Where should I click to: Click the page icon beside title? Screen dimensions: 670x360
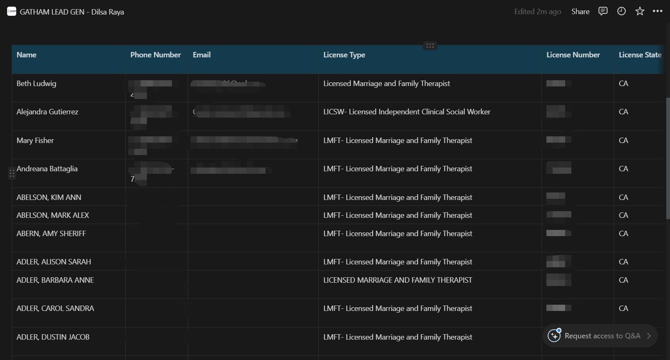(x=12, y=12)
